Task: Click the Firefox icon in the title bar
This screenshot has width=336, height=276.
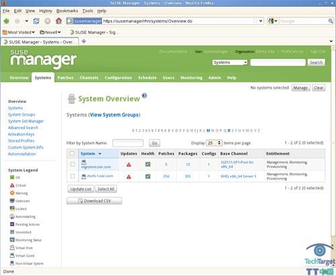Action: [x=3, y=3]
